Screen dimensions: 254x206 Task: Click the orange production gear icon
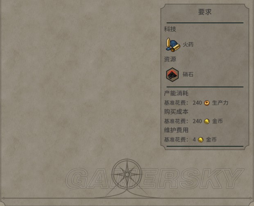pos(207,103)
